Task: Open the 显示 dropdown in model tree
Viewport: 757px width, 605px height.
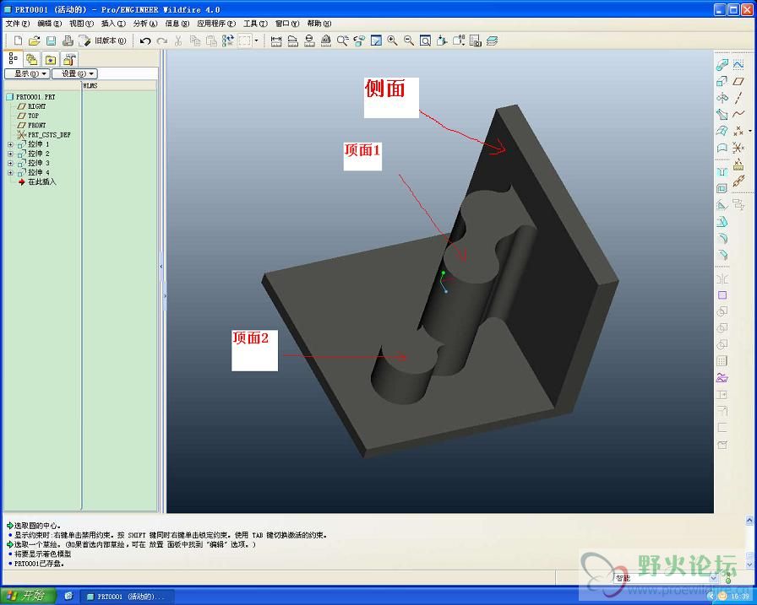Action: click(28, 73)
